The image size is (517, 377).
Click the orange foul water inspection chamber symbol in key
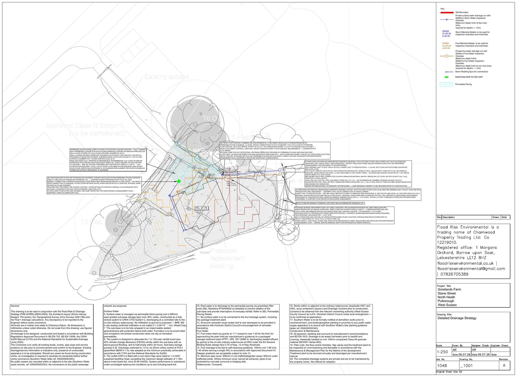(x=447, y=56)
